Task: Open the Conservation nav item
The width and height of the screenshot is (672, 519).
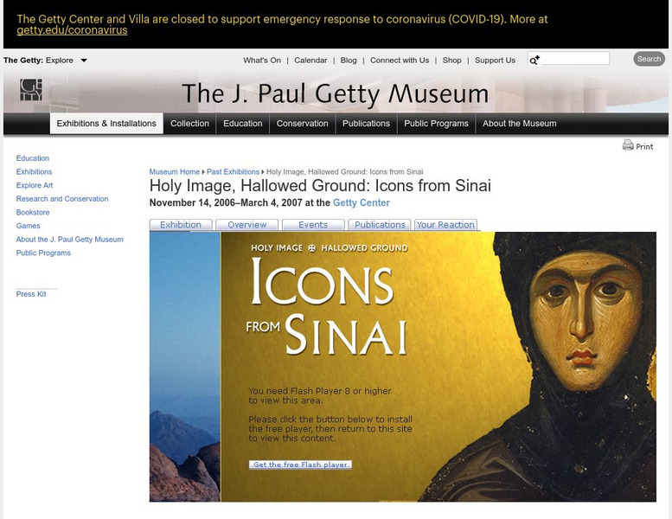Action: click(302, 124)
